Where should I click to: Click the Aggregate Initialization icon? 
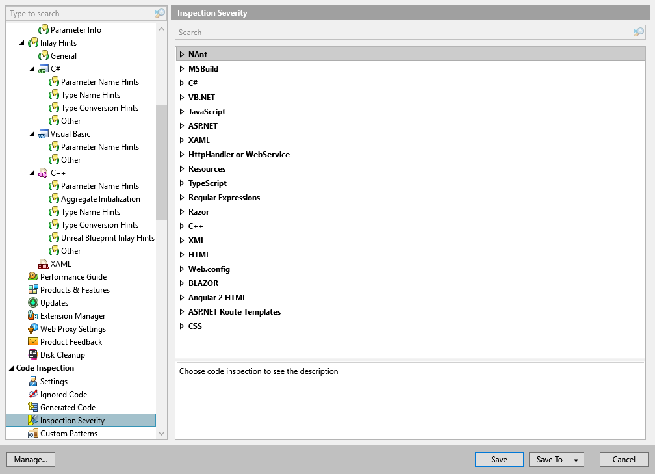point(53,198)
